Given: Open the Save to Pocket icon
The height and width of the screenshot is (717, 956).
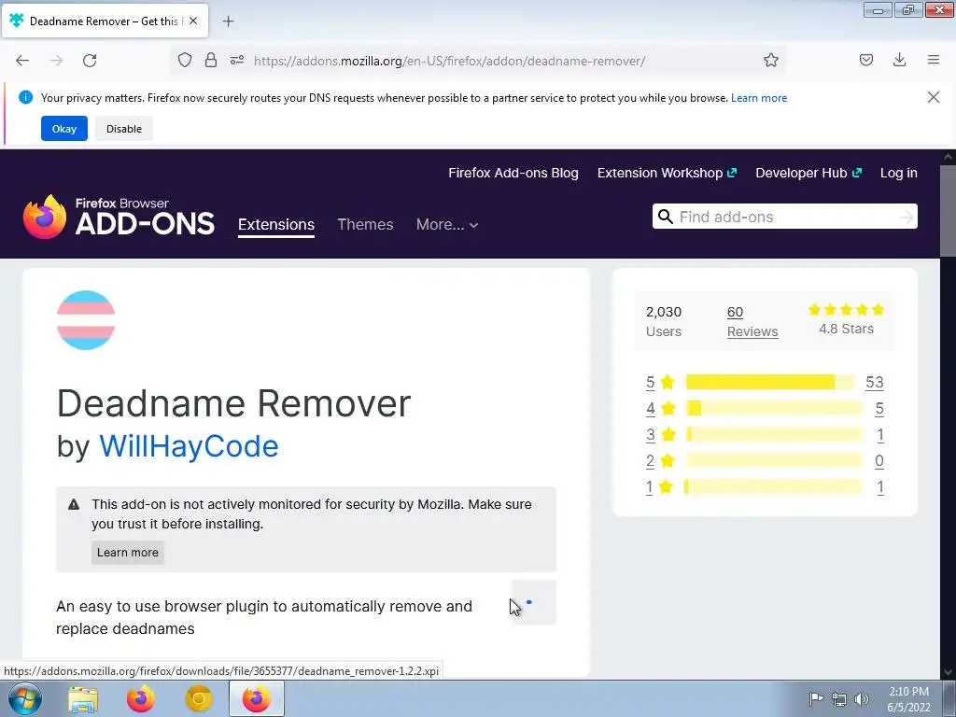Looking at the screenshot, I should (x=866, y=60).
